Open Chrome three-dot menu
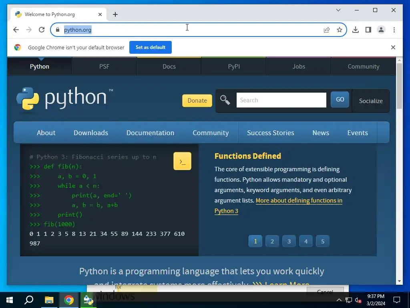 pyautogui.click(x=394, y=30)
